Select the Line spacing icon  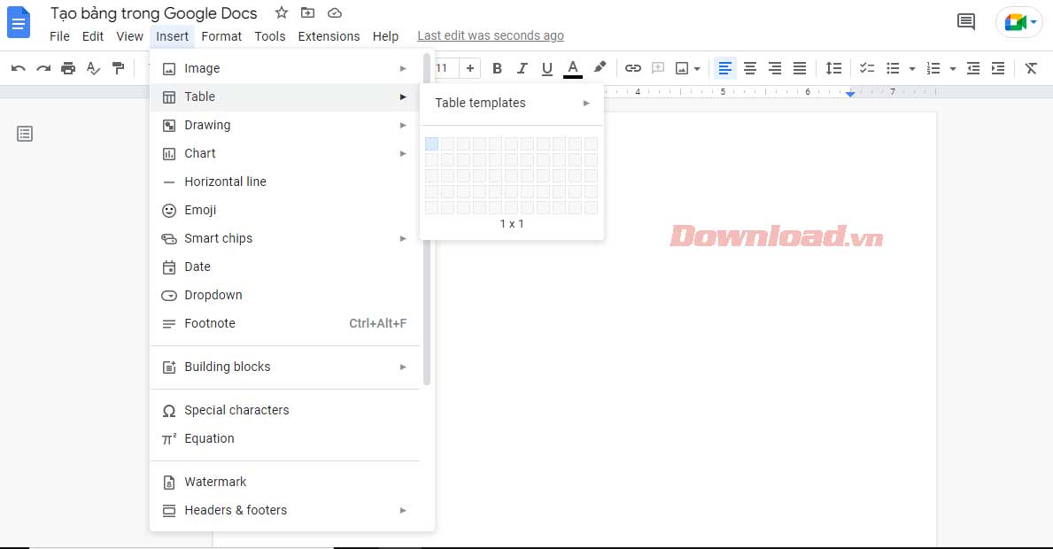(833, 67)
